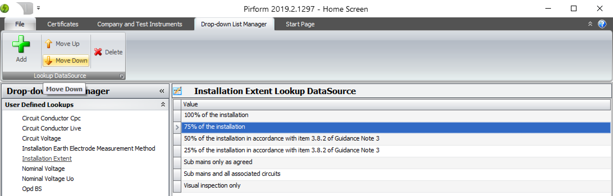Select Circuit Conductor Cpc lookup
Viewport: 613px width, 196px height.
51,118
